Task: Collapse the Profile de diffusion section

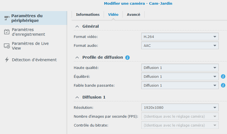Action: 77,57
